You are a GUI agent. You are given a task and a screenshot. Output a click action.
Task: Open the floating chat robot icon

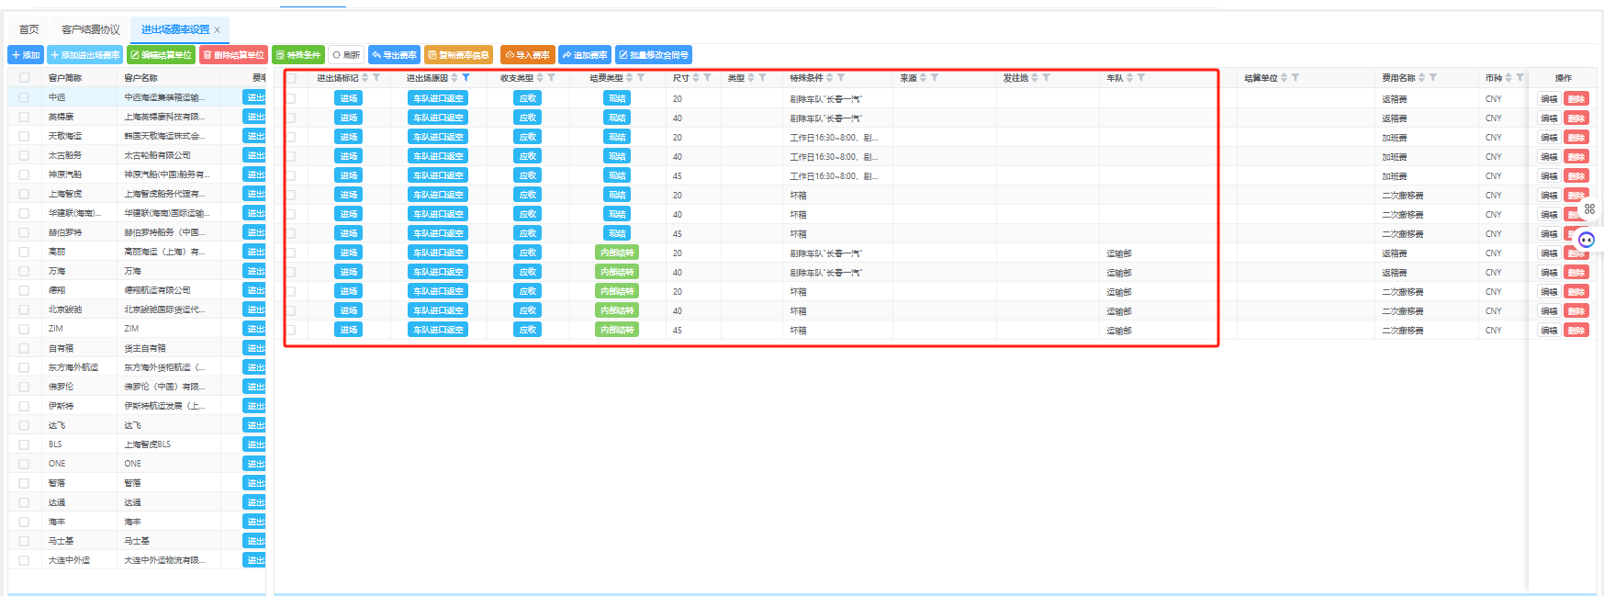point(1586,240)
